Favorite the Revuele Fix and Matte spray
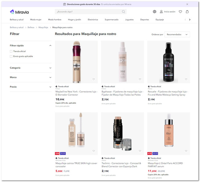The width and height of the screenshot is (200, 182). click(186, 79)
